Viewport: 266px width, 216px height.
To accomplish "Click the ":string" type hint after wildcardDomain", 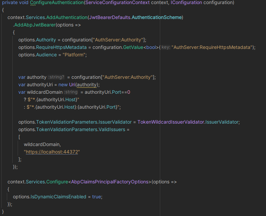I will click(x=71, y=92).
